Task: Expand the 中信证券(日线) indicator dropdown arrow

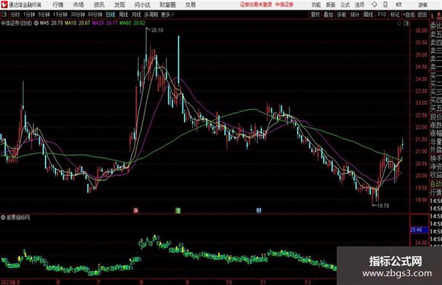Action: (36, 23)
